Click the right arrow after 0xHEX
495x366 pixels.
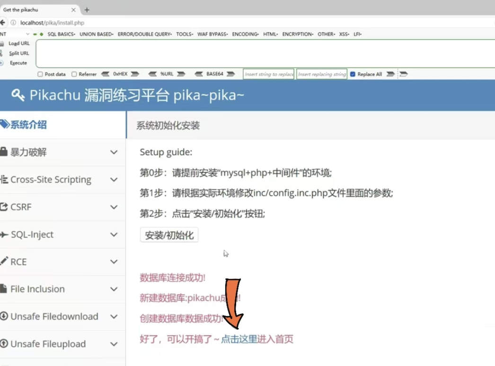[x=135, y=74]
